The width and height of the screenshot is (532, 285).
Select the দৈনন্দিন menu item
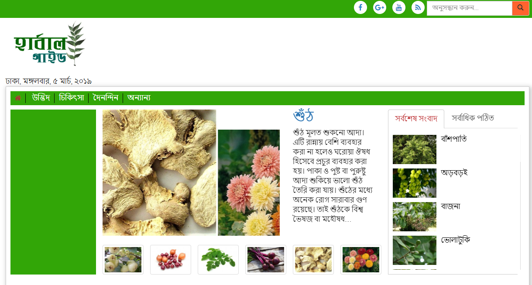tap(106, 98)
